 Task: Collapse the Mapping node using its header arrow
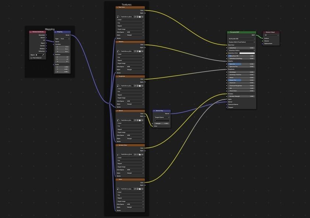pos(55,32)
